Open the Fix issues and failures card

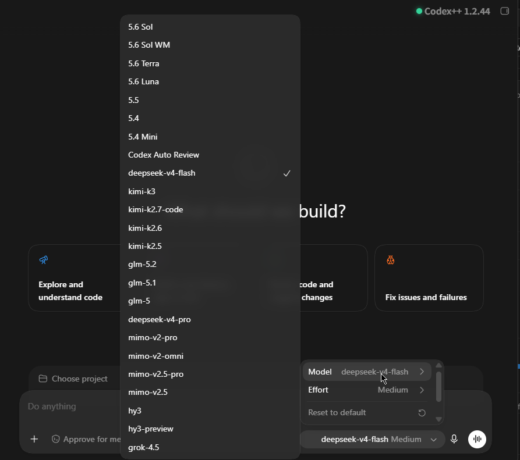point(429,278)
